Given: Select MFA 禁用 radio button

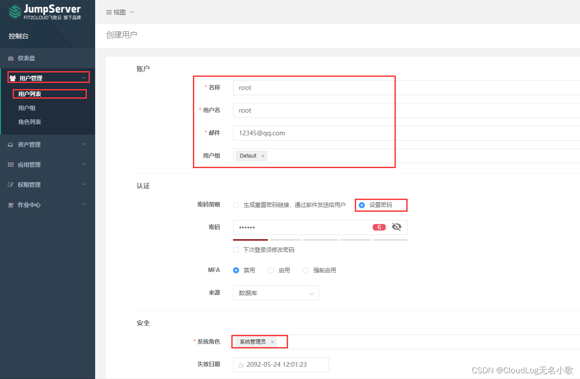Looking at the screenshot, I should pos(236,270).
